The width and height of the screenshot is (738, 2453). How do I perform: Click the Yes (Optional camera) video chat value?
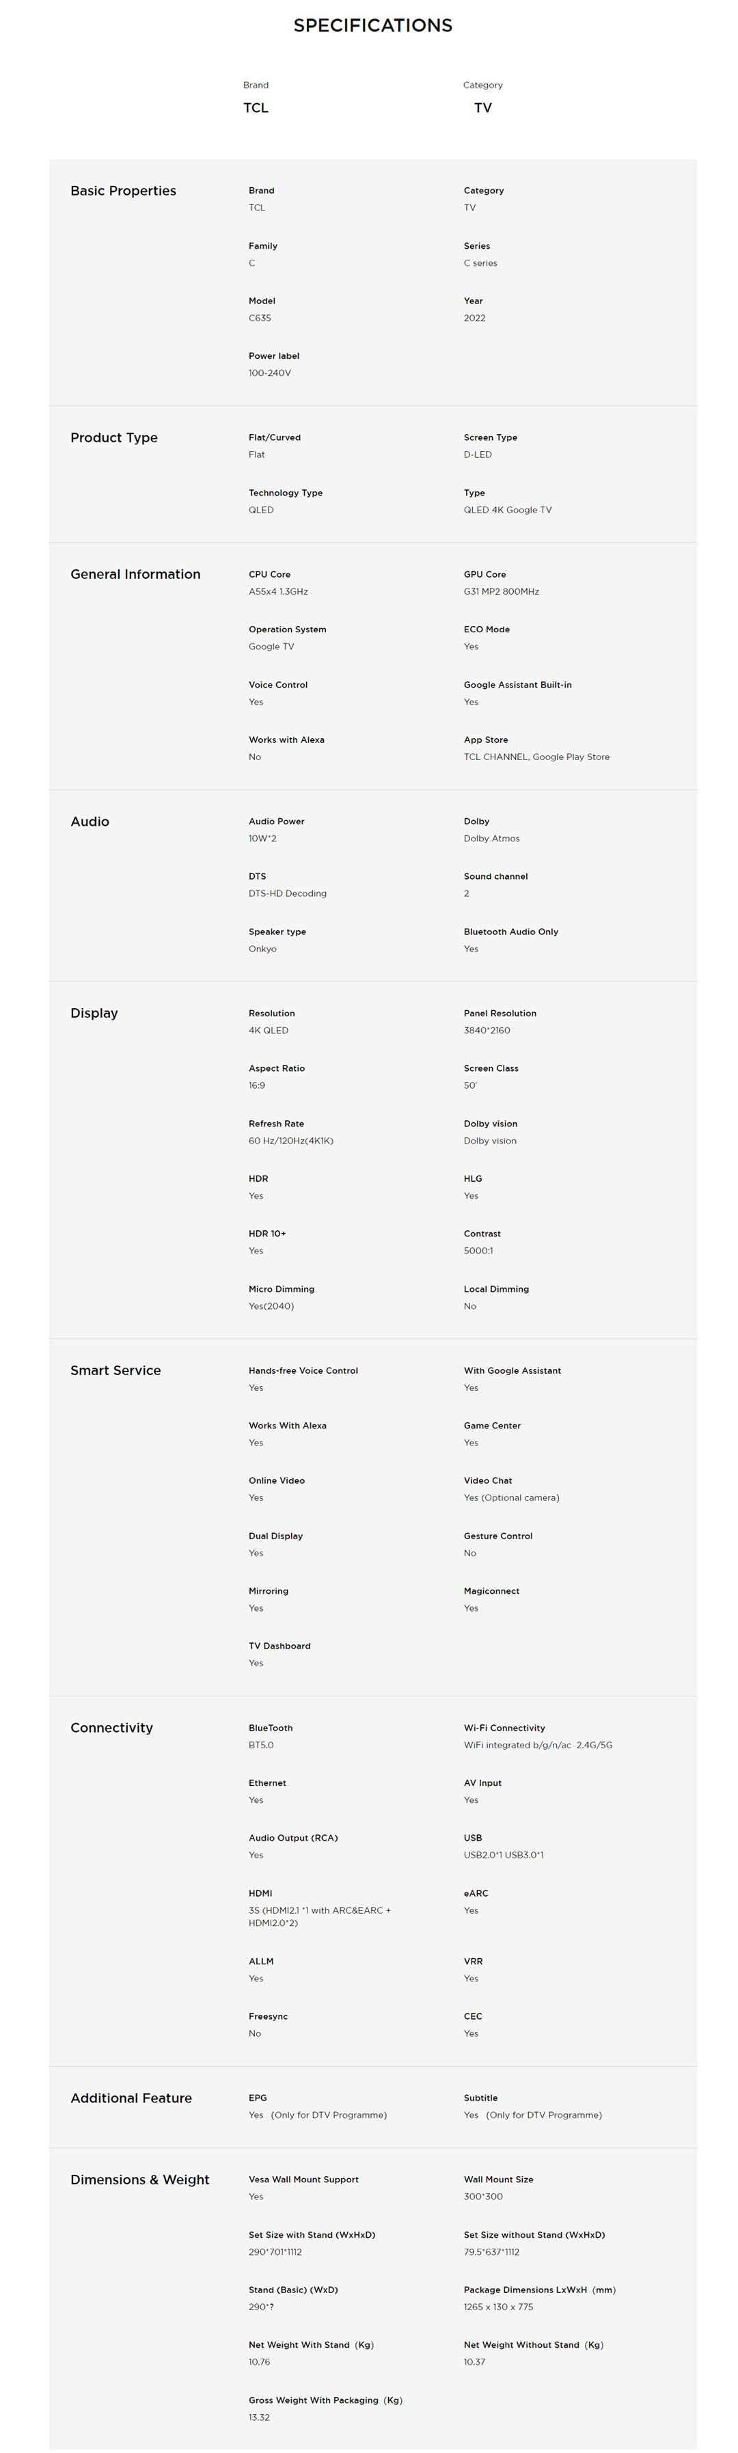pos(511,1498)
